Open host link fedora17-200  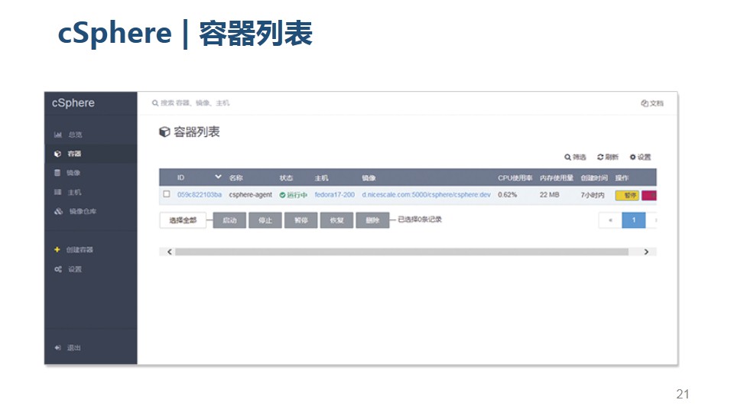coord(334,195)
